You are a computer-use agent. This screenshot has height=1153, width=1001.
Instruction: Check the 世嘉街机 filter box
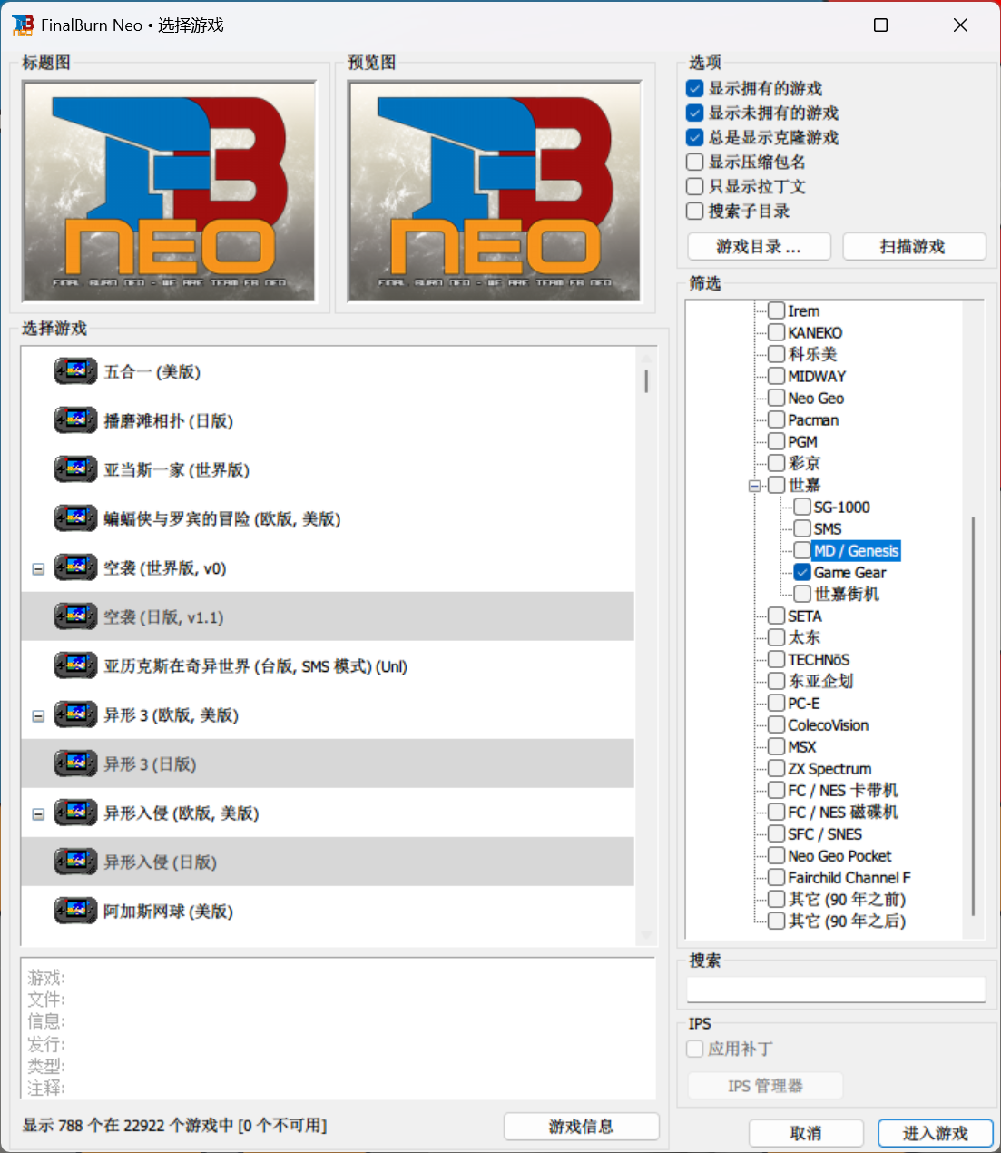802,594
